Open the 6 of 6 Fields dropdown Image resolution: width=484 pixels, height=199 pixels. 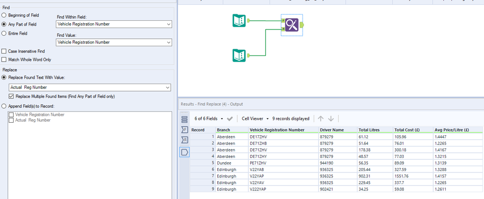[209, 119]
